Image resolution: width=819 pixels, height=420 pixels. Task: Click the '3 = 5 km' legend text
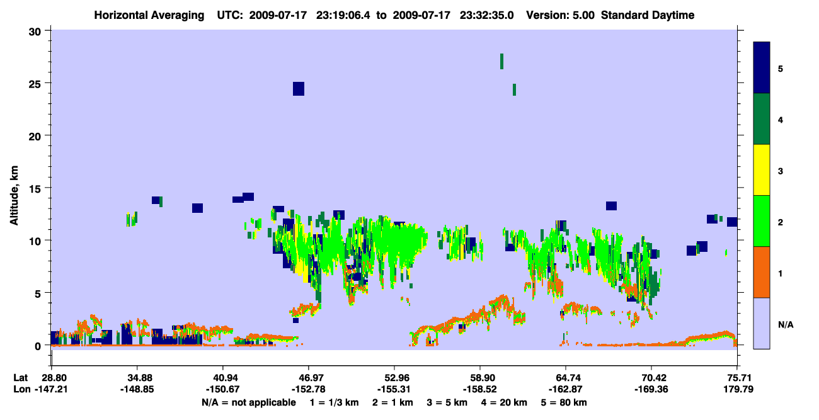(447, 402)
